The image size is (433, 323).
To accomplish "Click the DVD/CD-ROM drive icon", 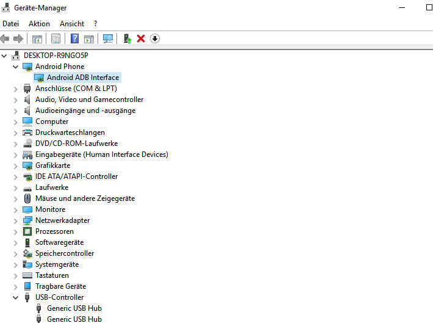I will [x=27, y=143].
